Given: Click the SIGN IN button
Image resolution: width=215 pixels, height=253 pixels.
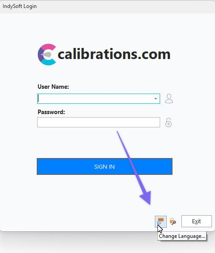Looking at the screenshot, I should click(104, 166).
